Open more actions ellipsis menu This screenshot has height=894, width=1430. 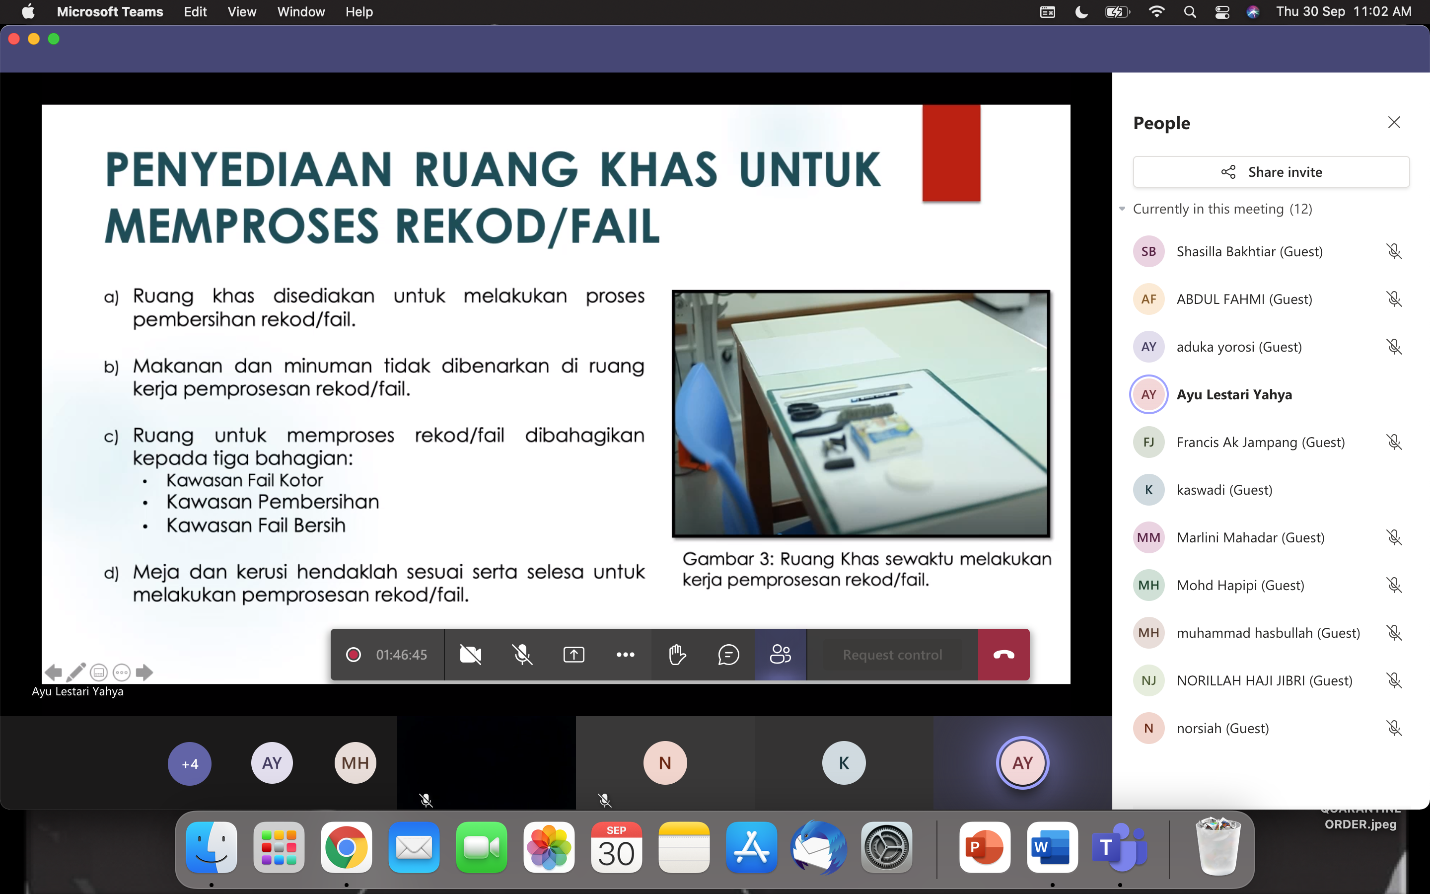[625, 655]
